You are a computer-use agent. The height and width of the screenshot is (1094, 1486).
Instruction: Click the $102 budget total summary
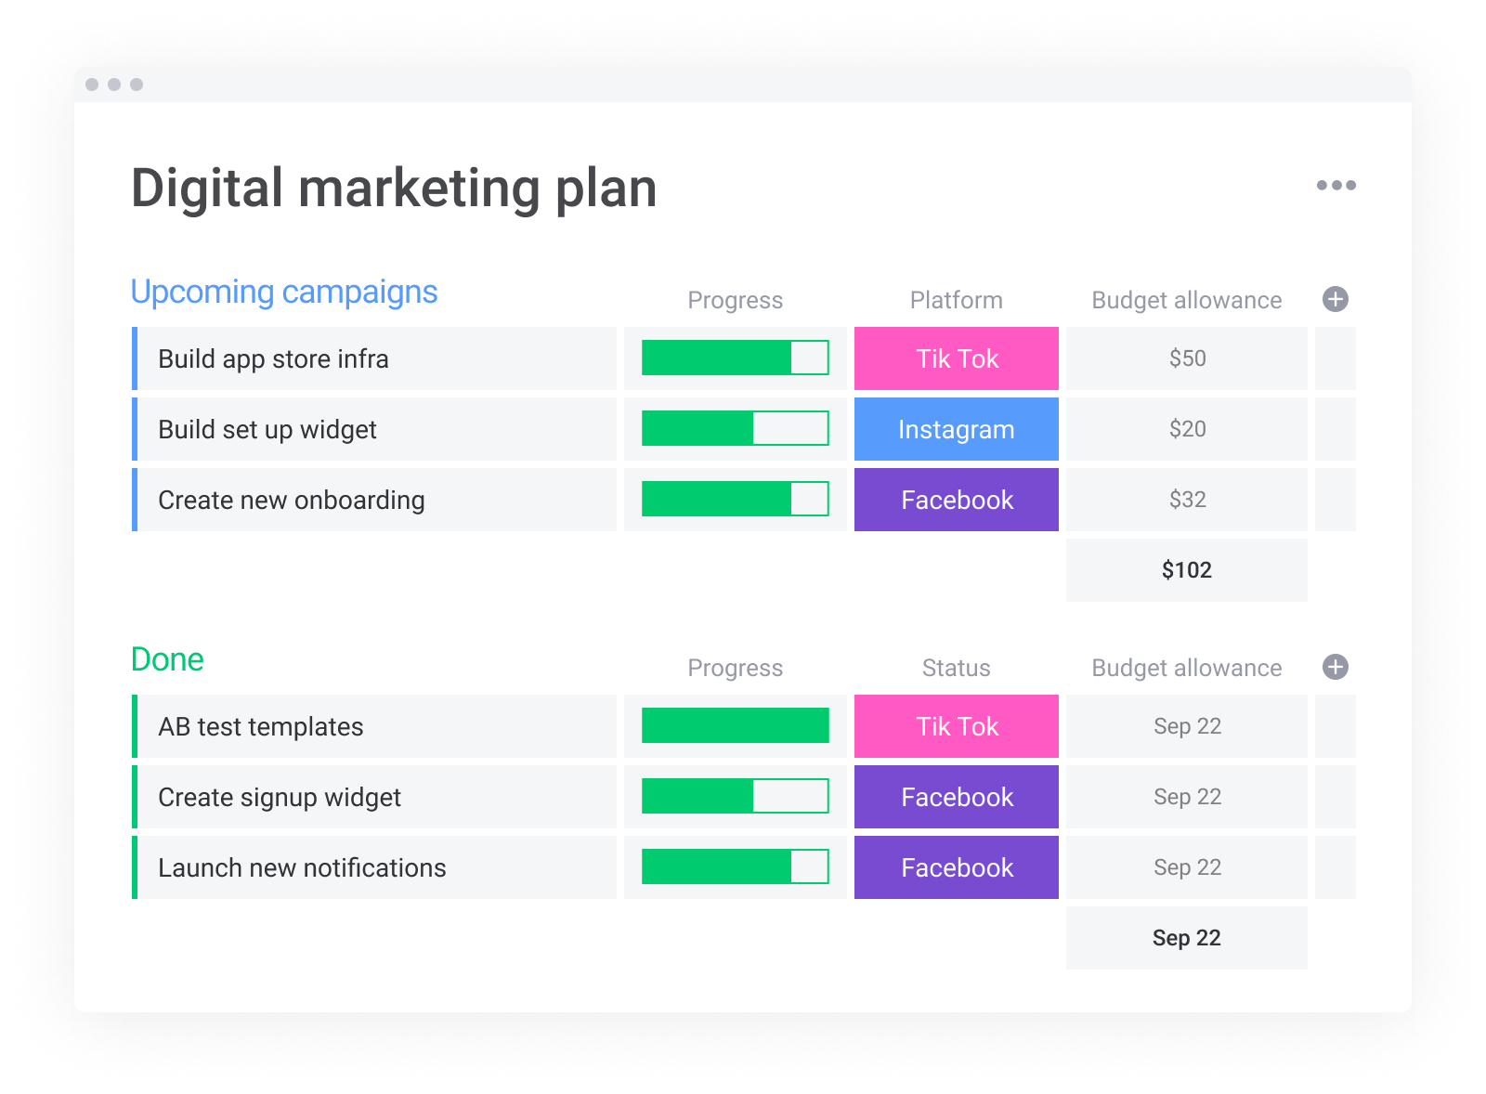1187,570
